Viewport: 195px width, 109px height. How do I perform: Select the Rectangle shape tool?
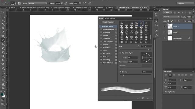[x=3, y=80]
